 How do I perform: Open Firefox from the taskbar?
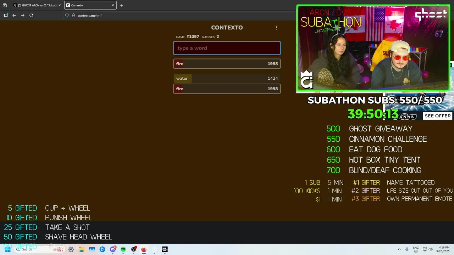click(x=144, y=249)
